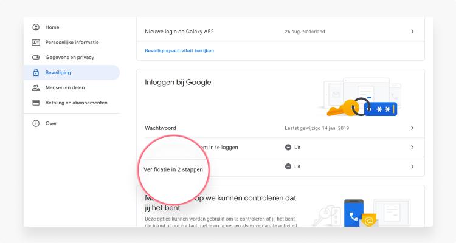
Task: Select the Beveiliging menu item
Action: (72, 72)
